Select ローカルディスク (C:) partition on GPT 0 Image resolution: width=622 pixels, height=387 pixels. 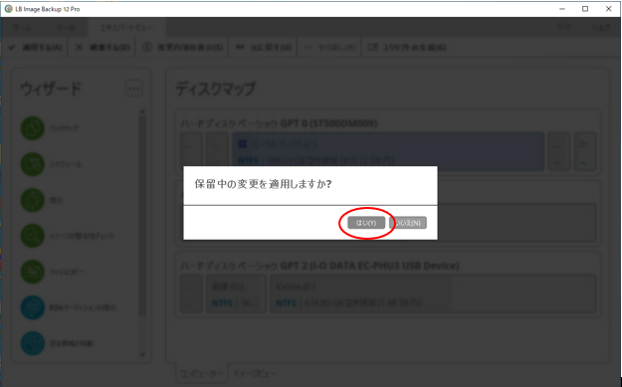coord(388,152)
